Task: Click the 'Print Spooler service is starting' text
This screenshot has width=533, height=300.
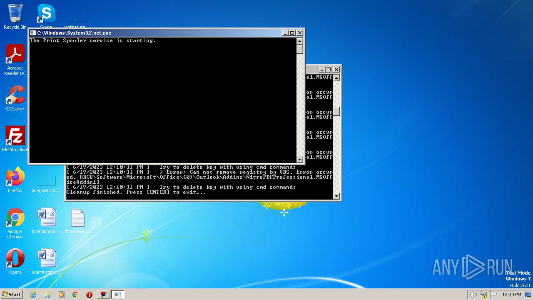Action: 93,40
